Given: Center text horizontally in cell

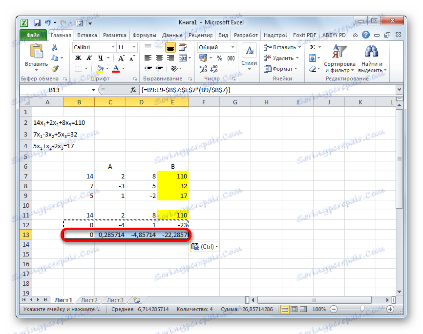Looking at the screenshot, I should [x=159, y=58].
